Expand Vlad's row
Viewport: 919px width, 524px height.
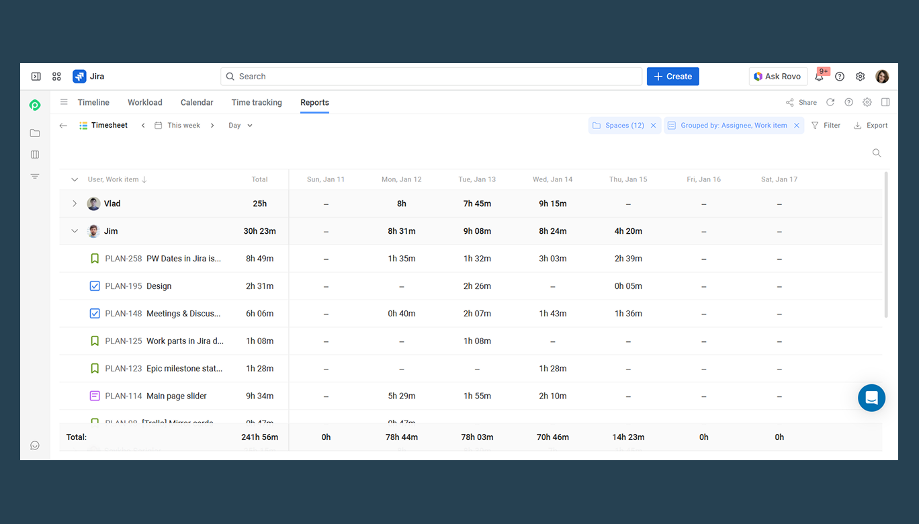75,204
